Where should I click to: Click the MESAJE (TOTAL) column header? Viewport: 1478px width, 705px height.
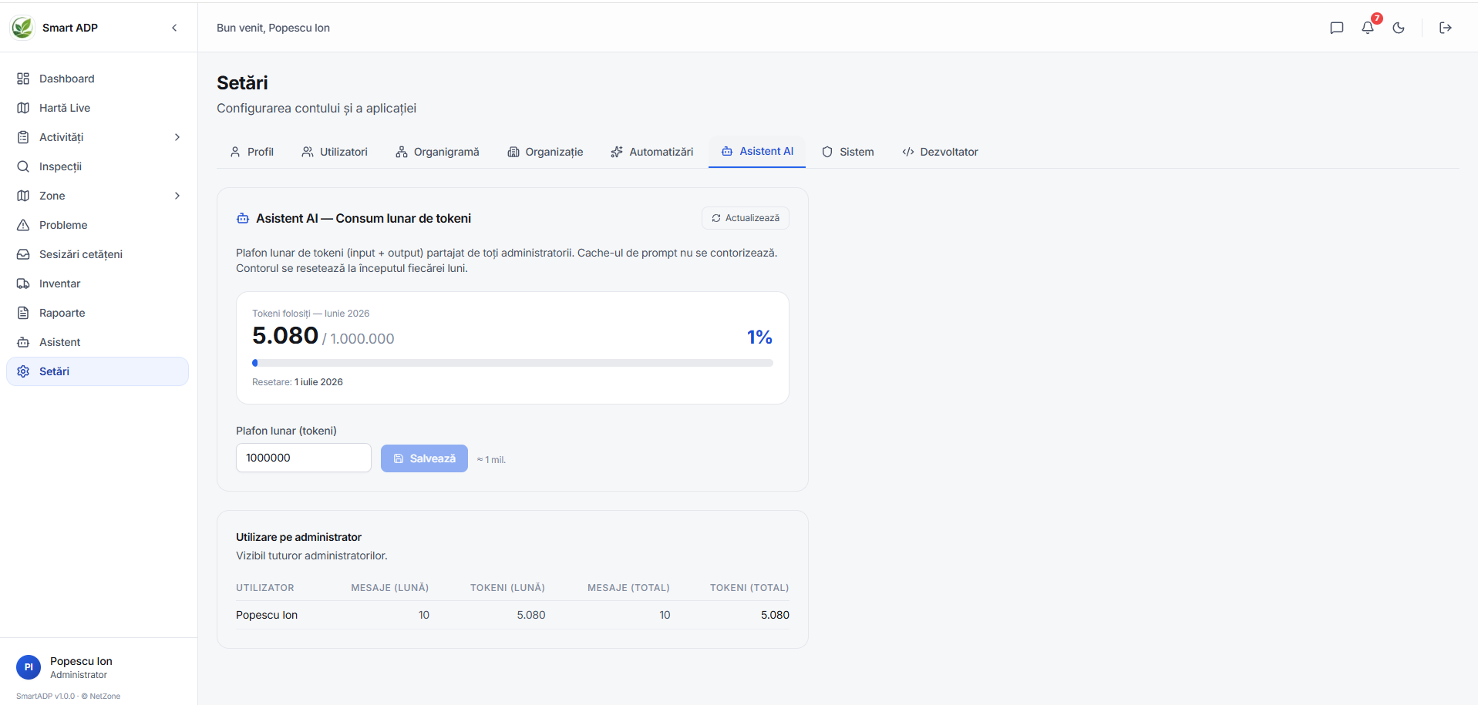[628, 588]
